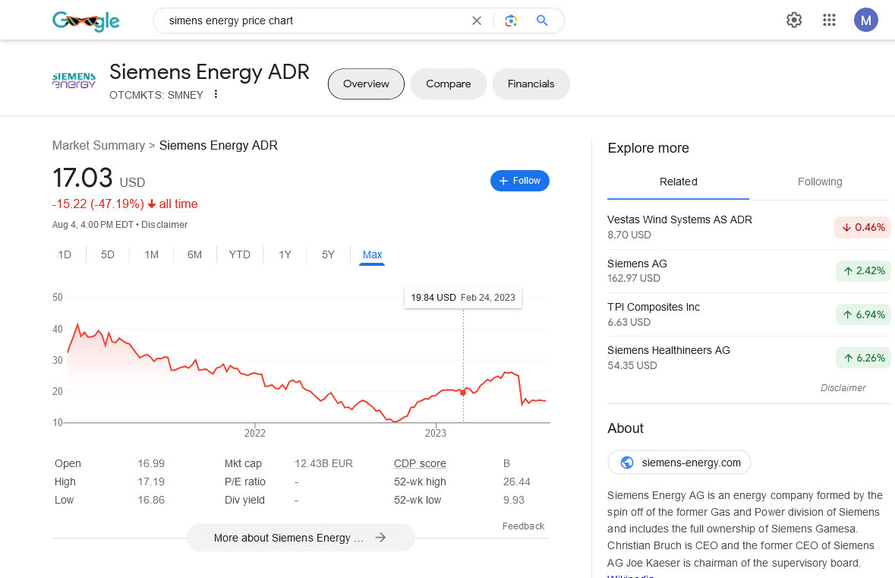This screenshot has width=895, height=578.
Task: Click the 2022 label on chart axis
Action: tap(254, 433)
